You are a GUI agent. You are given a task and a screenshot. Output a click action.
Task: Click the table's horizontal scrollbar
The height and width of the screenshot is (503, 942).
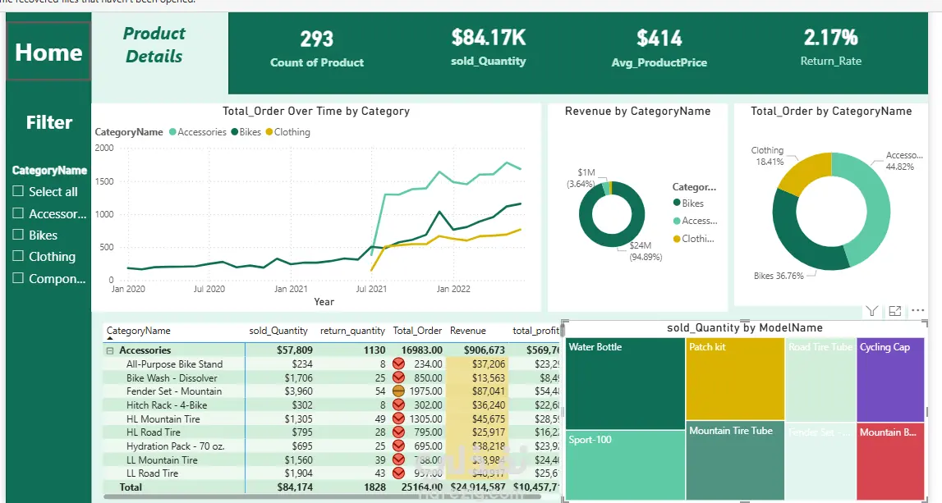click(324, 497)
